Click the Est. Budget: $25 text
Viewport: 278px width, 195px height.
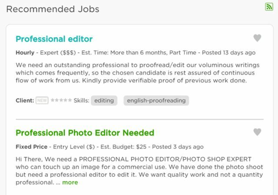point(123,147)
